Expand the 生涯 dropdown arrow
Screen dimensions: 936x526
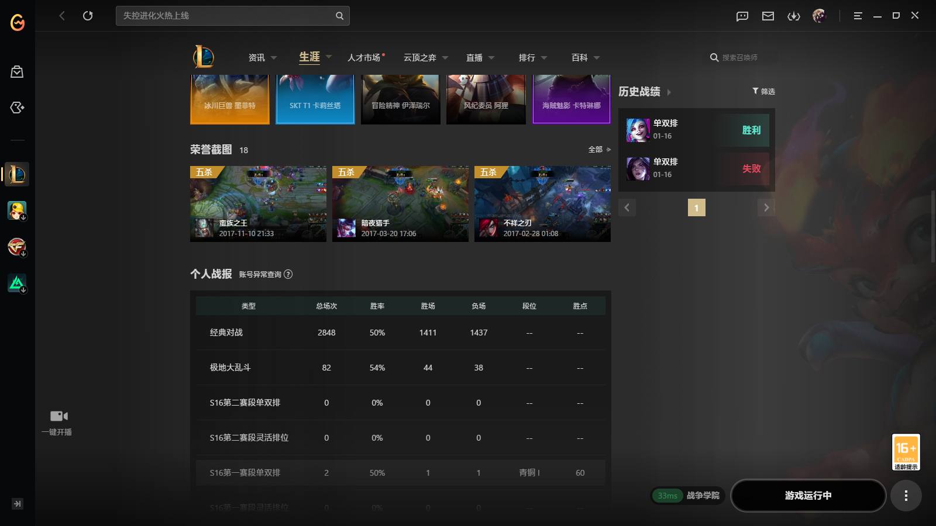point(329,57)
